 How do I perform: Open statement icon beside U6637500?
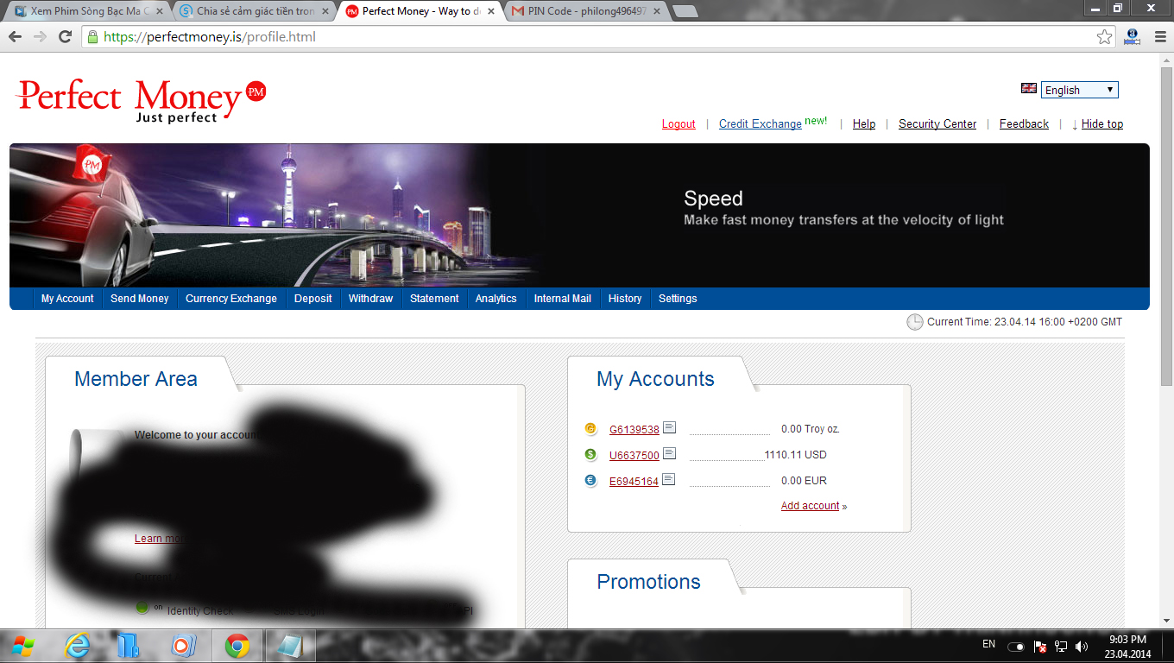pyautogui.click(x=669, y=454)
